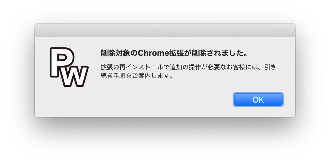Click the PW application logo icon
330x163 pixels.
[69, 67]
